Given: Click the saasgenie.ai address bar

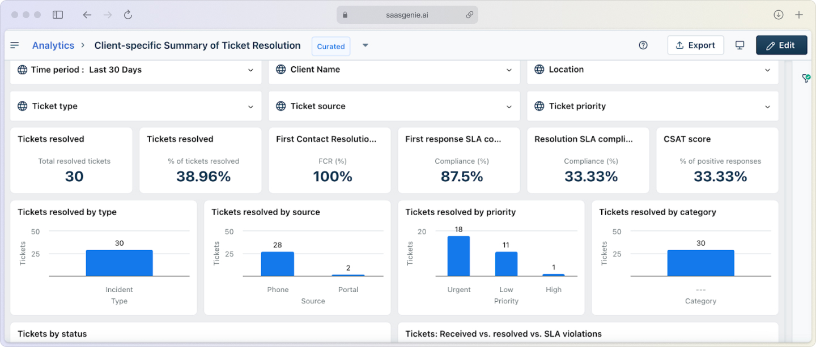Looking at the screenshot, I should pos(407,15).
